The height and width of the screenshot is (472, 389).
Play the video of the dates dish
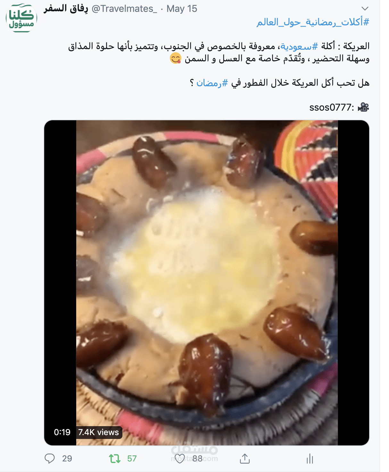click(207, 282)
